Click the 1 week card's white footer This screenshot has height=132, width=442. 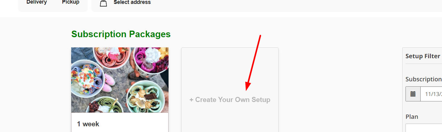point(120,122)
